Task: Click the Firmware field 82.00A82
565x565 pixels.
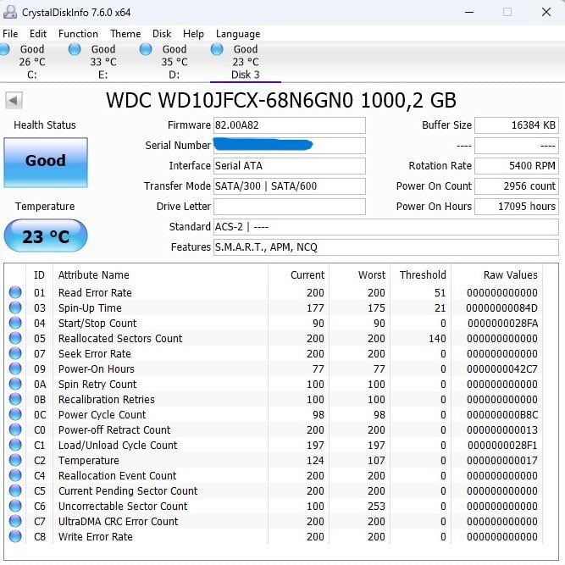Action: click(x=290, y=125)
